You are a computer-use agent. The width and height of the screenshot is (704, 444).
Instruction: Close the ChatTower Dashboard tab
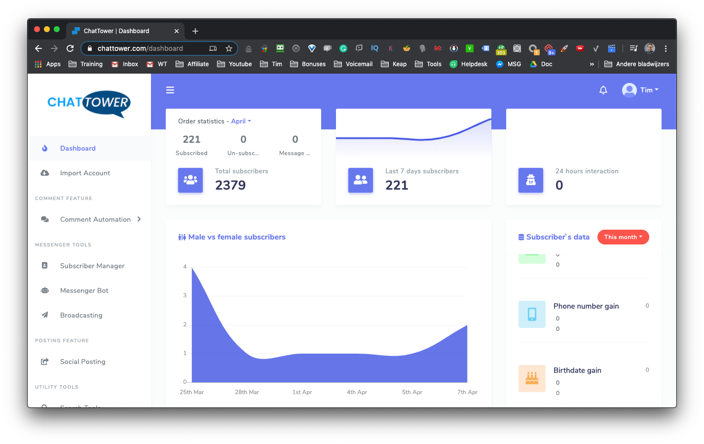[x=177, y=31]
